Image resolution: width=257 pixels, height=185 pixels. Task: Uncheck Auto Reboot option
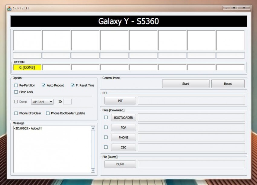[44, 85]
